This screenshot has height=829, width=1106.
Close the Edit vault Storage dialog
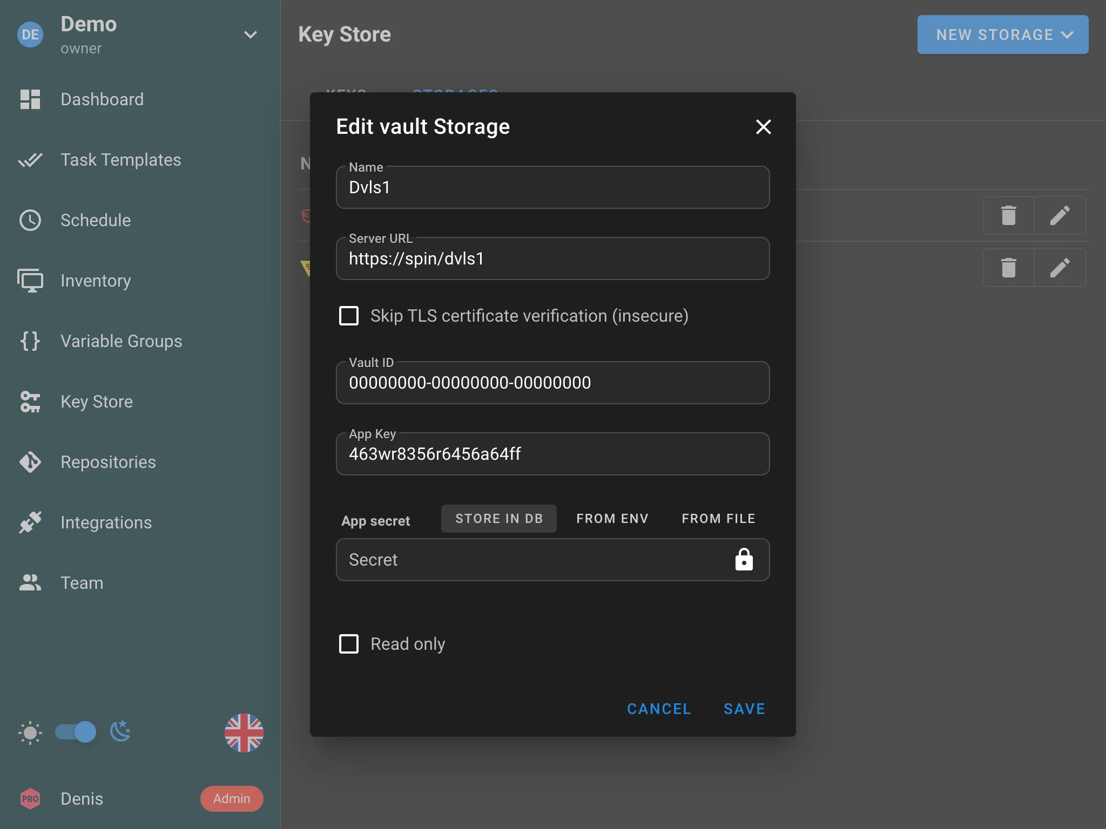point(763,127)
